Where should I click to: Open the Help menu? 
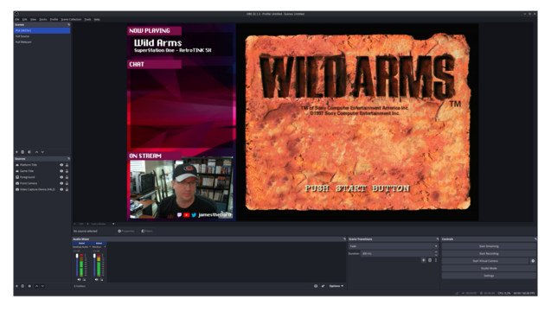coord(97,19)
